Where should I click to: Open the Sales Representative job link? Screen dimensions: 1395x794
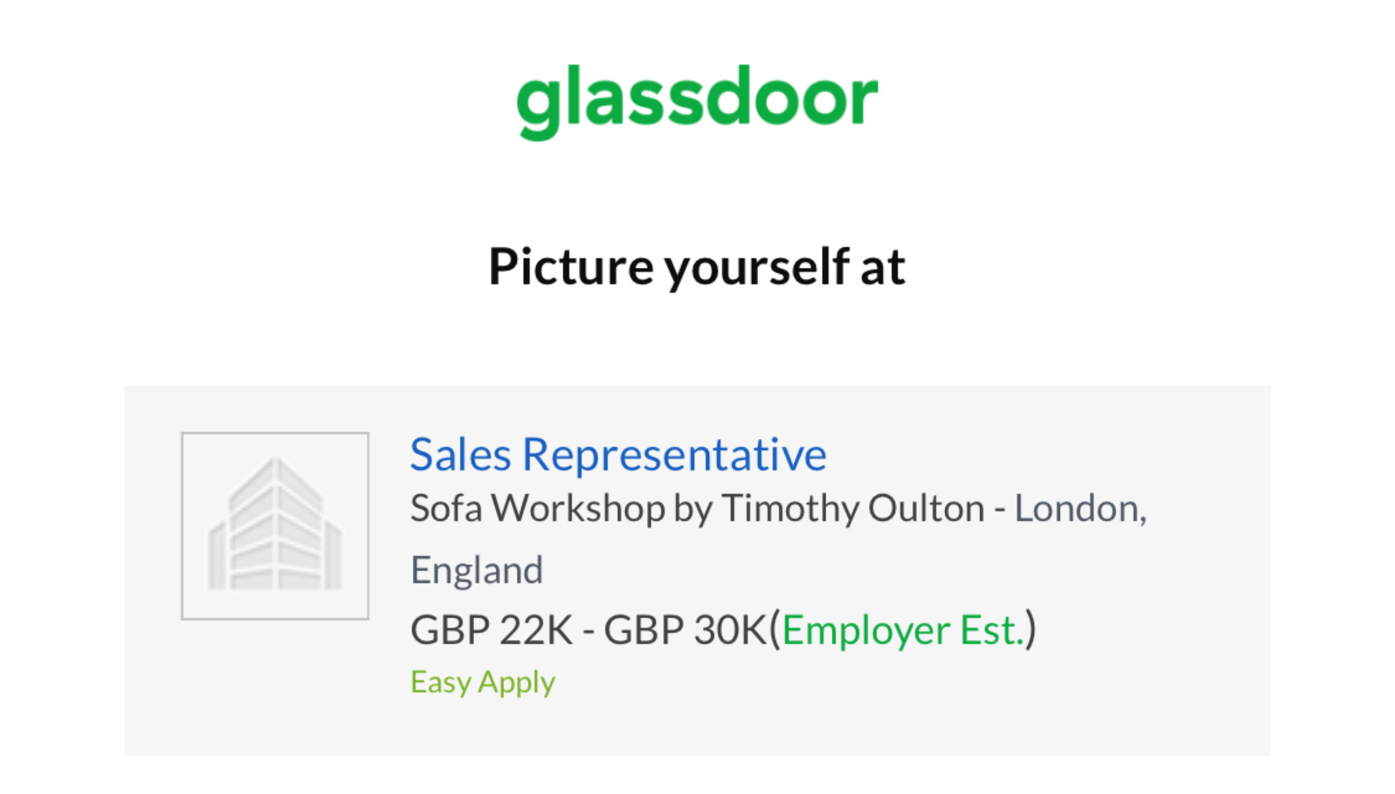tap(618, 455)
